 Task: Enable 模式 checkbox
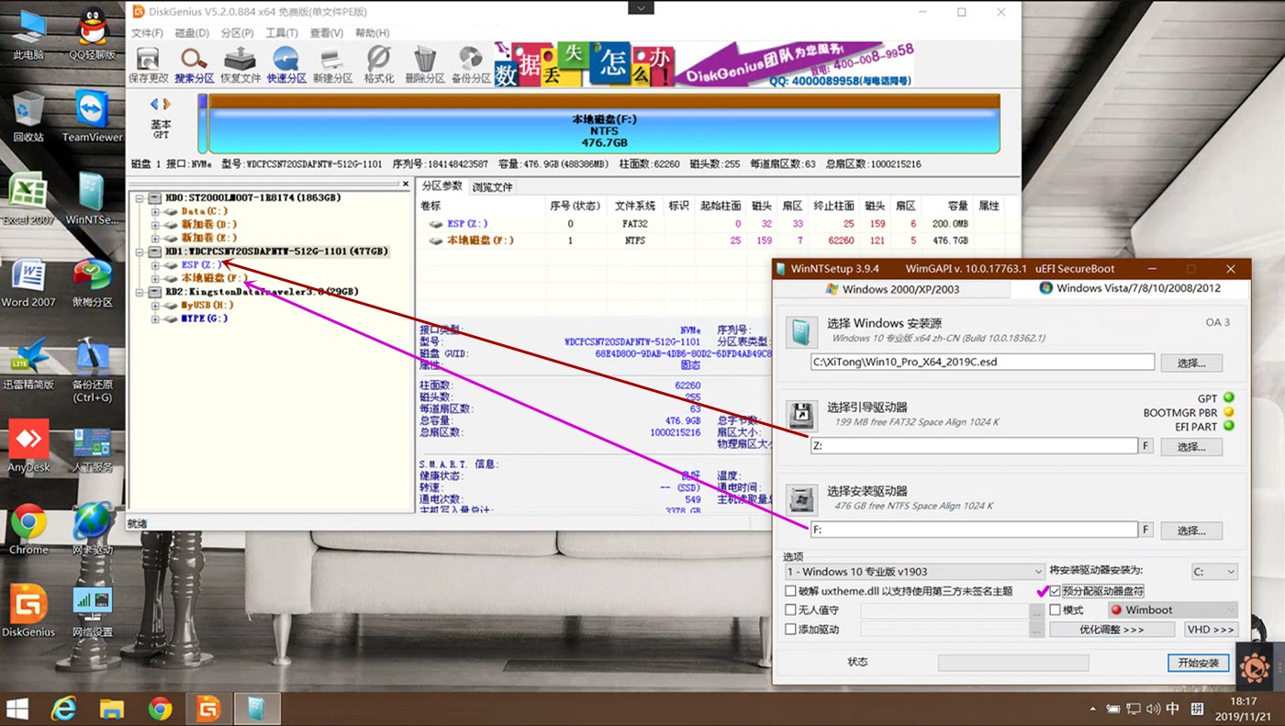[x=1055, y=610]
